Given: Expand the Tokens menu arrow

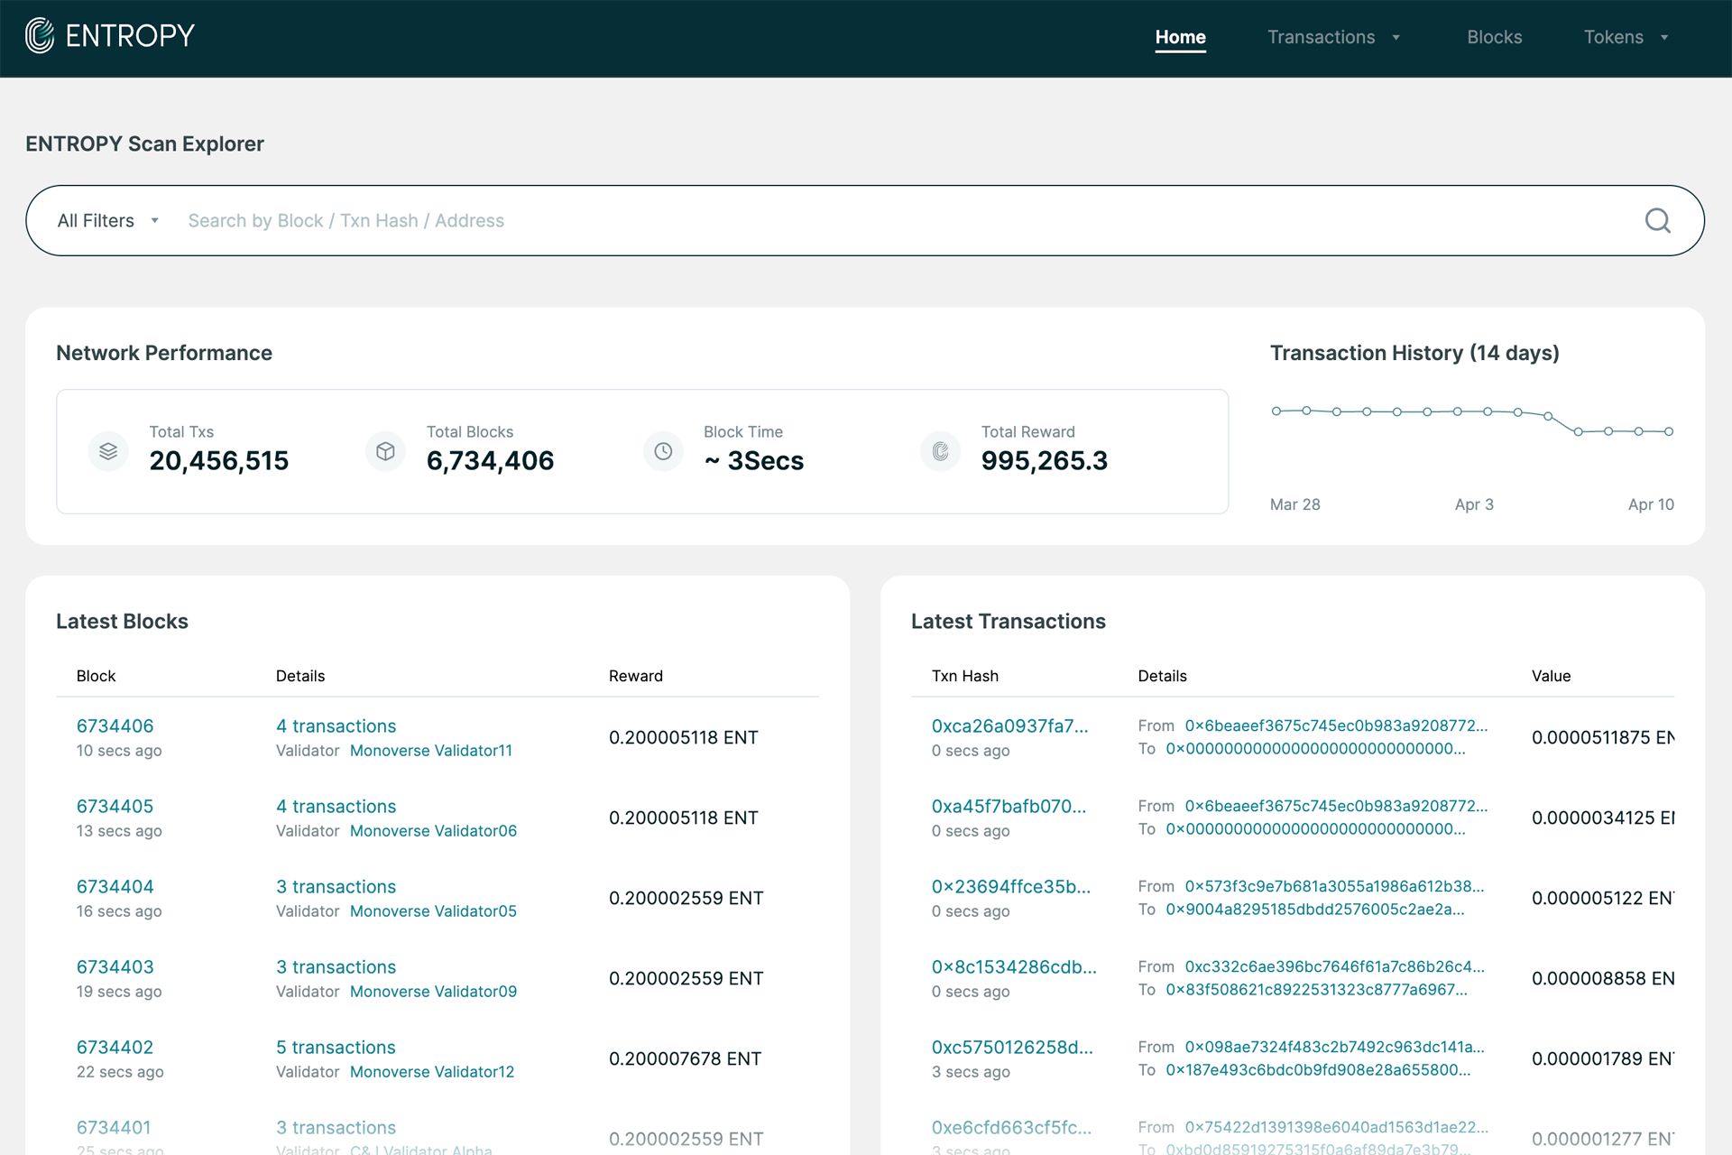Looking at the screenshot, I should coord(1664,38).
